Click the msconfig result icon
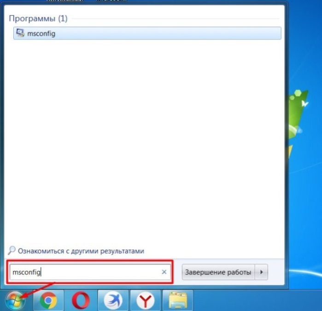 (21, 33)
